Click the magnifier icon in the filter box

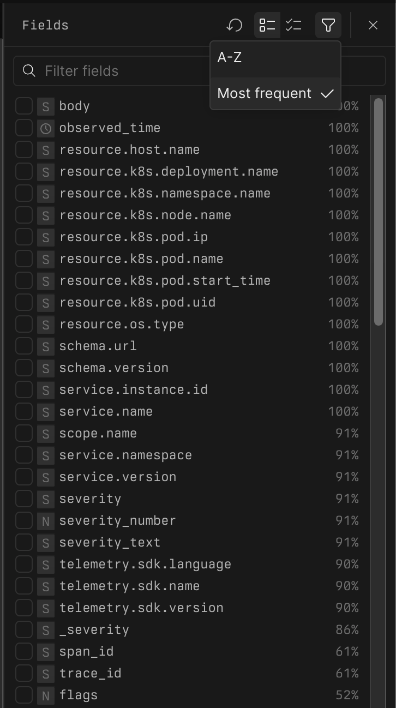coord(28,71)
